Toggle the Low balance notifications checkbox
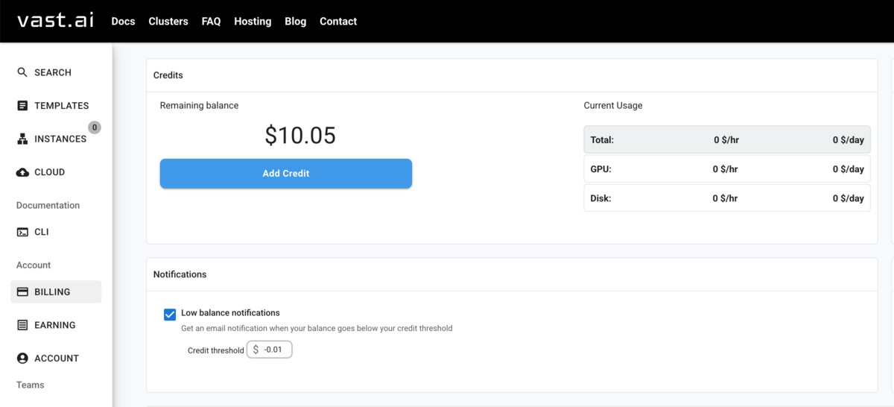 pyautogui.click(x=170, y=315)
